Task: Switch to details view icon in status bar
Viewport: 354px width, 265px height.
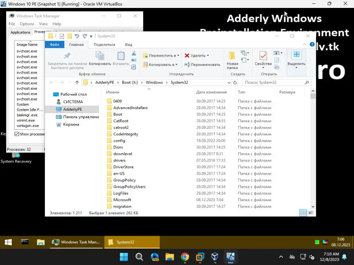Action: (303, 213)
